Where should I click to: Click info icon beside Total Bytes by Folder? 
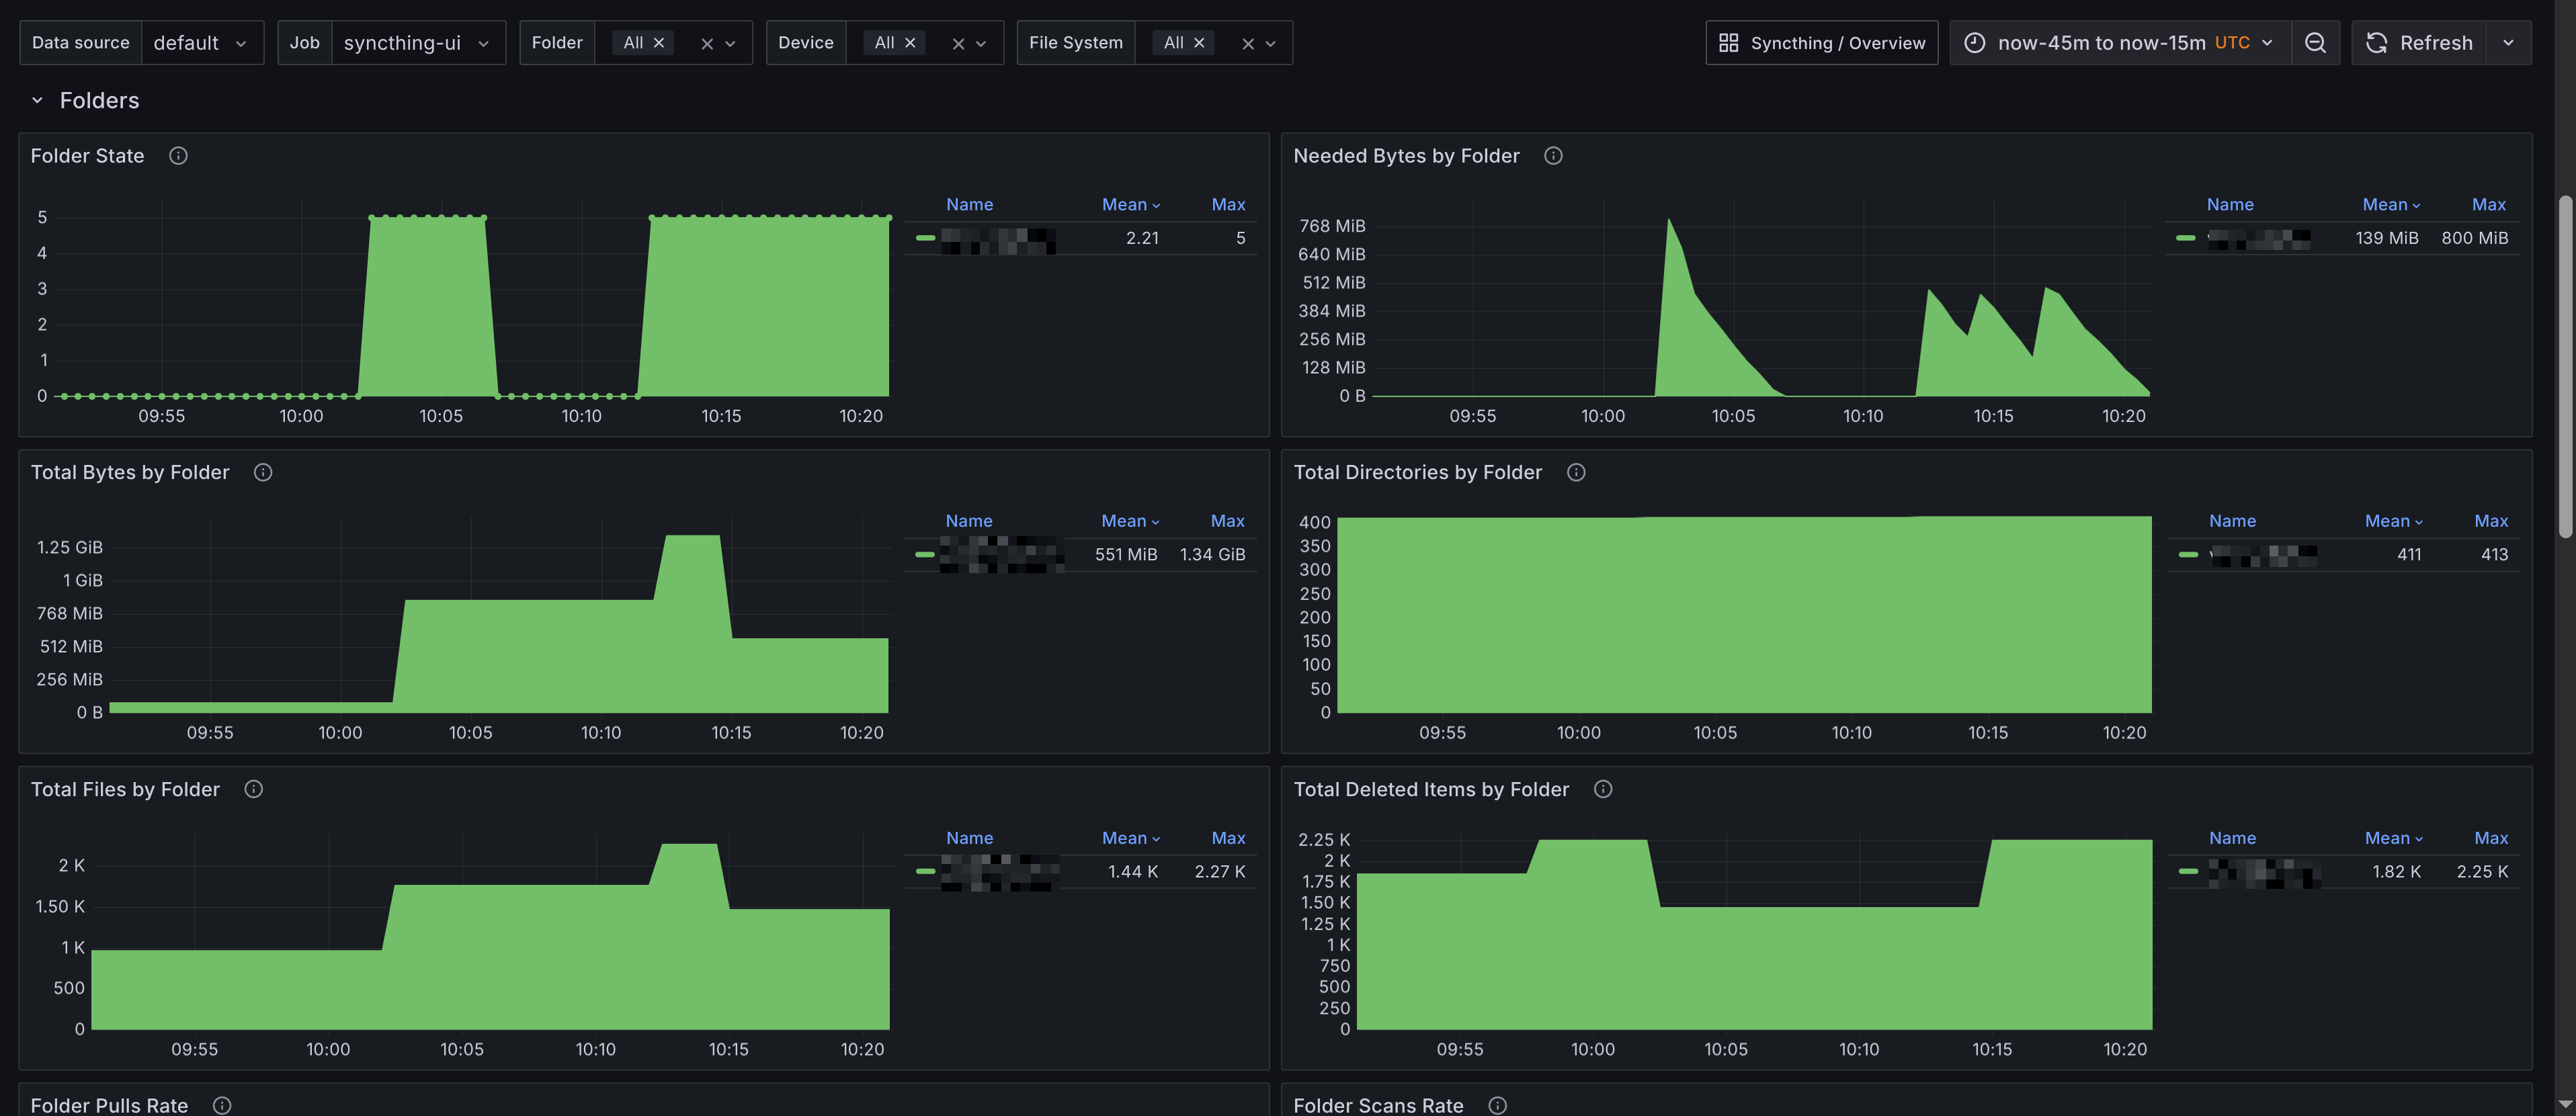[x=263, y=472]
